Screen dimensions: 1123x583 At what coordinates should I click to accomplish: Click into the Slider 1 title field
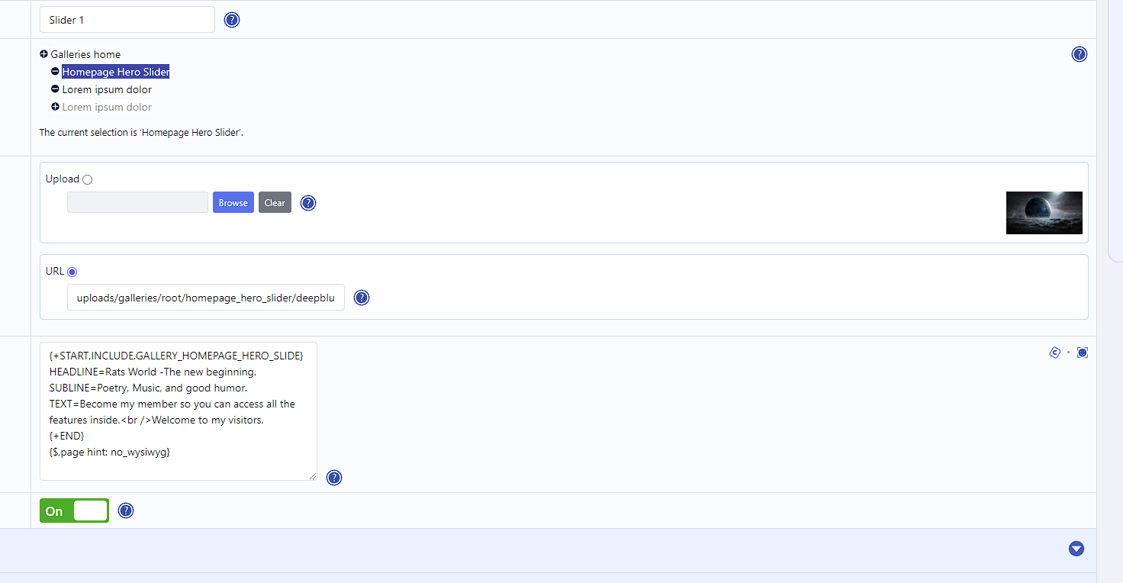127,20
